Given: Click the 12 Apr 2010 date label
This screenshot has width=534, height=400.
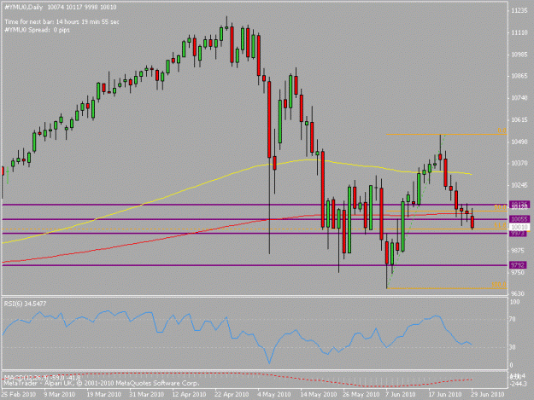Looking at the screenshot, I should [189, 395].
